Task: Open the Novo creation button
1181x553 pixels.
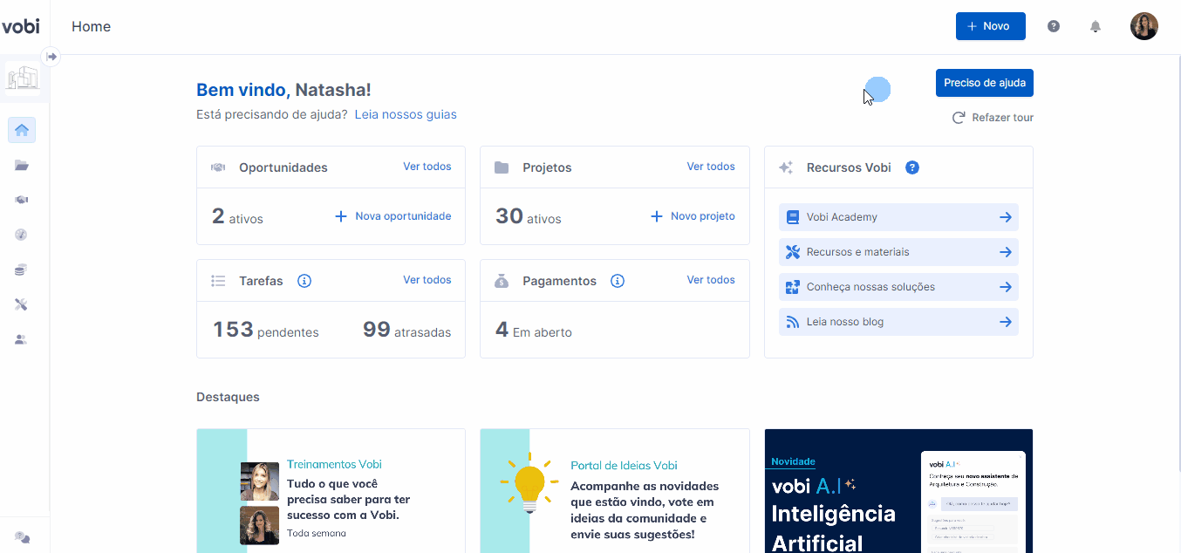Action: pos(991,26)
